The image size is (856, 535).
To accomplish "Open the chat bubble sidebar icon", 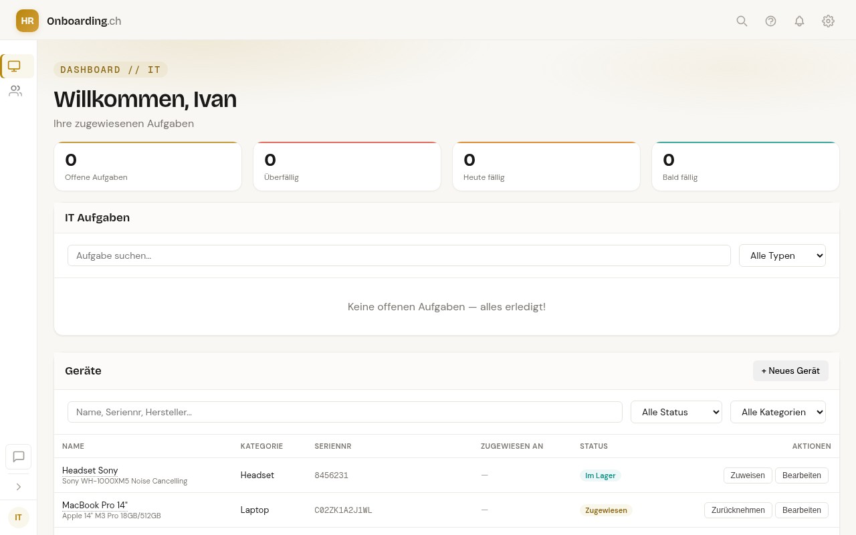I will pos(19,457).
